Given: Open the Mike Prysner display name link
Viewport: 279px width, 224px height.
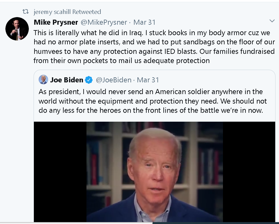Looking at the screenshot, I should [56, 22].
